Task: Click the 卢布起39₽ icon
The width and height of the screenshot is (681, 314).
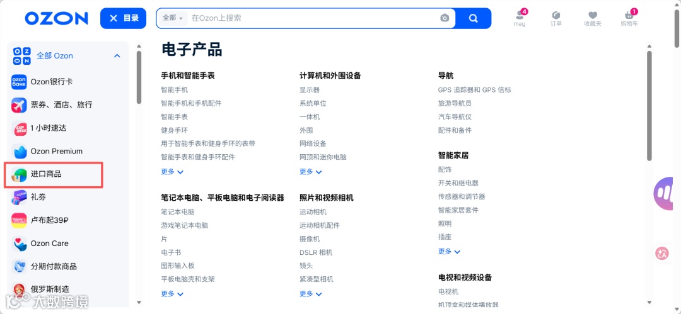Action: coord(19,220)
